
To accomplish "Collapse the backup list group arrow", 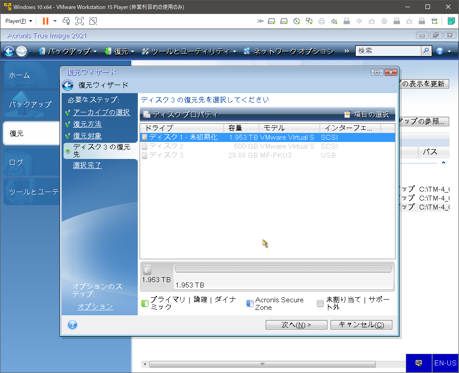I will (x=443, y=163).
